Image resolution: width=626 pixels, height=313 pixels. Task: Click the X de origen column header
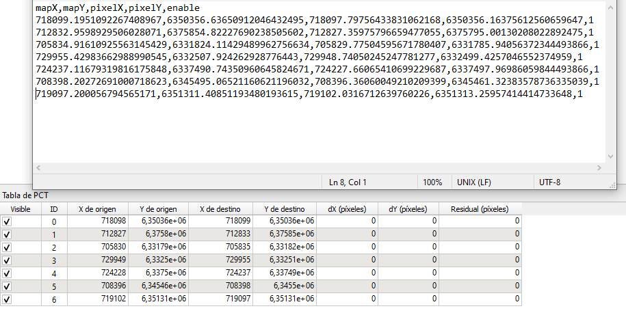pyautogui.click(x=97, y=209)
